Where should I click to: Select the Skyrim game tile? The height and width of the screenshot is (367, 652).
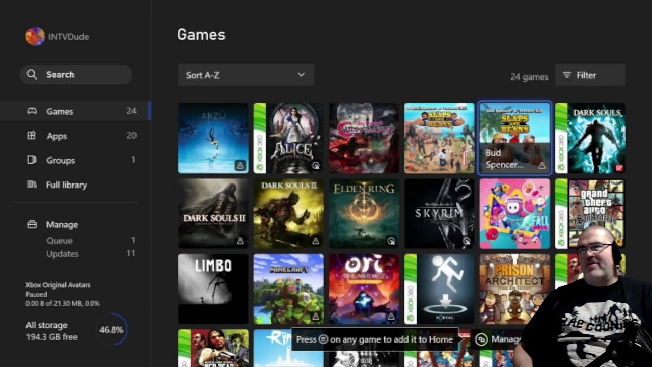click(x=439, y=214)
